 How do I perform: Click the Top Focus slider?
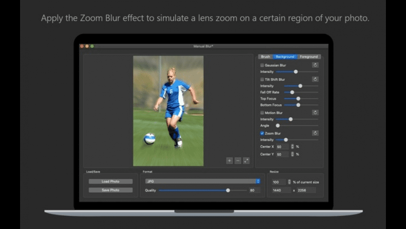(x=301, y=99)
